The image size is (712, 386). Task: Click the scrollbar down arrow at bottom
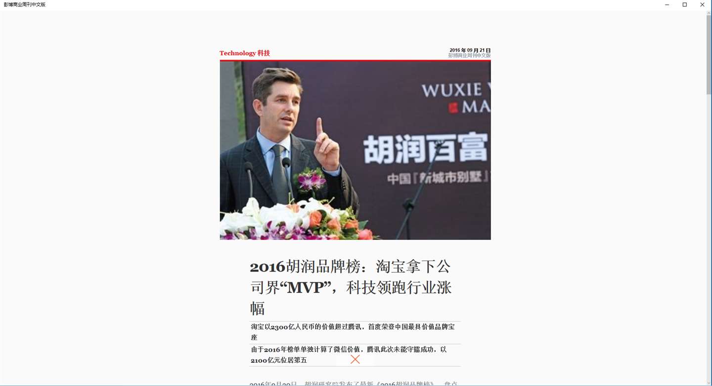pyautogui.click(x=709, y=383)
